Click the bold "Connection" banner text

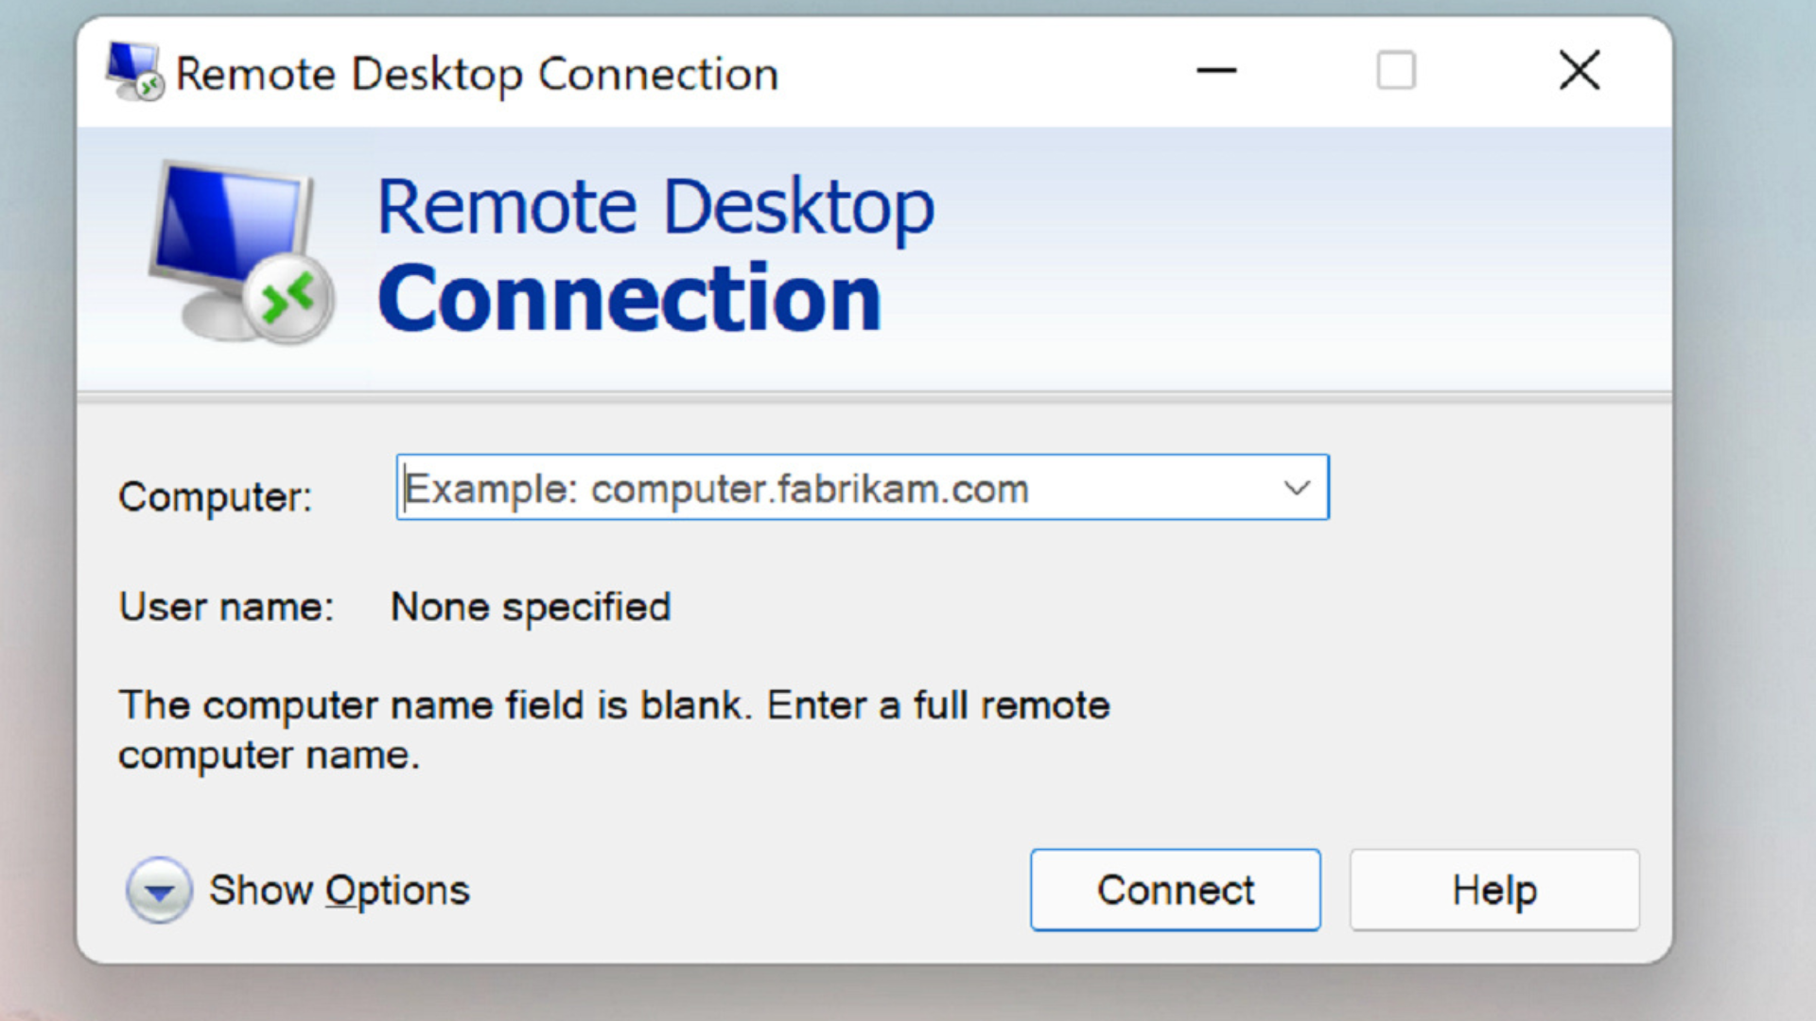[629, 299]
